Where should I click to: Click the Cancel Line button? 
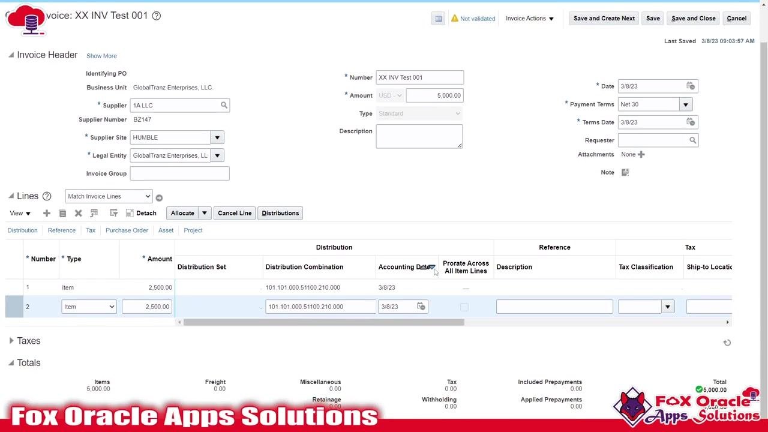coord(235,213)
